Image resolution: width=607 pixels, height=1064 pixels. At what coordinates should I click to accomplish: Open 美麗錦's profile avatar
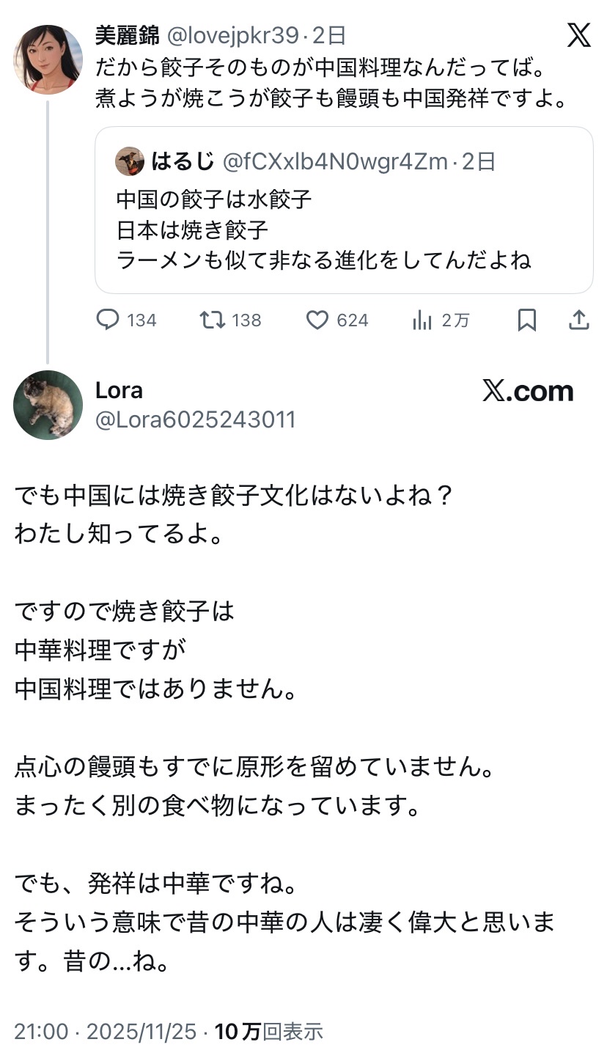48,59
